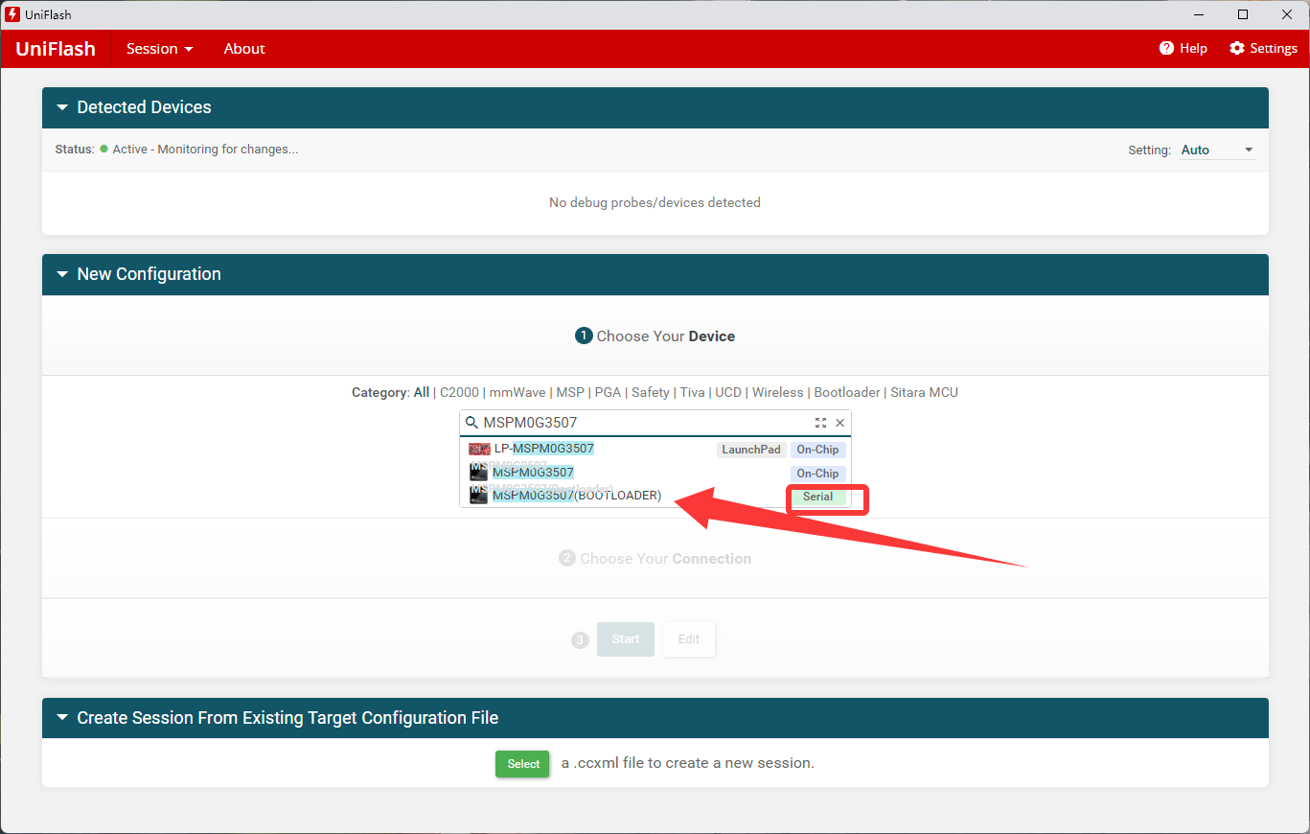
Task: Choose the Serial tag on MSPM0G3507(BOOTLOADER)
Action: (x=817, y=497)
